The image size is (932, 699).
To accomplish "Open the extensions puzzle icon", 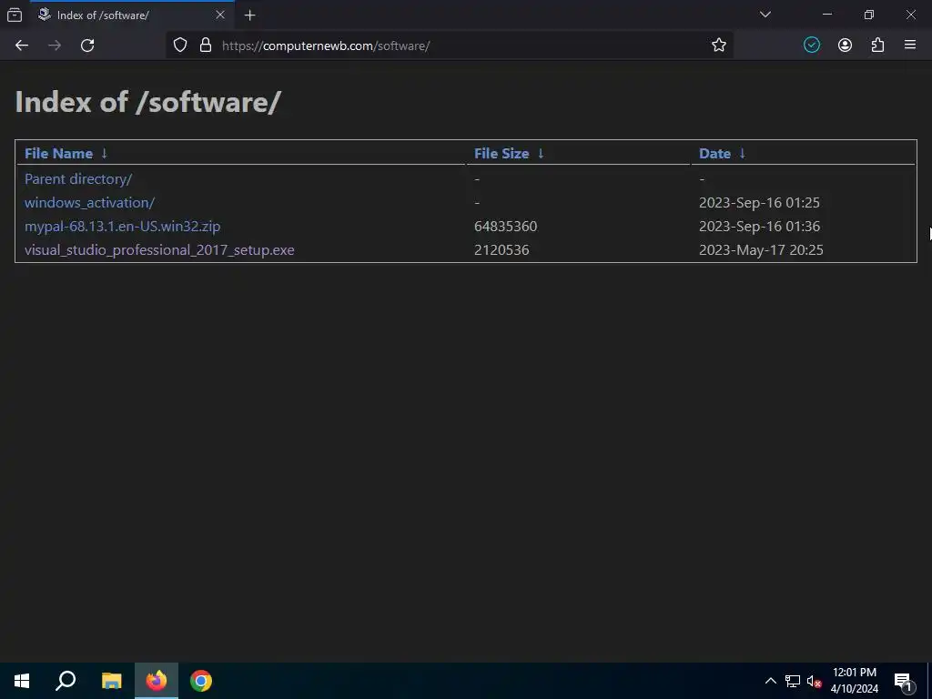I will (x=878, y=46).
